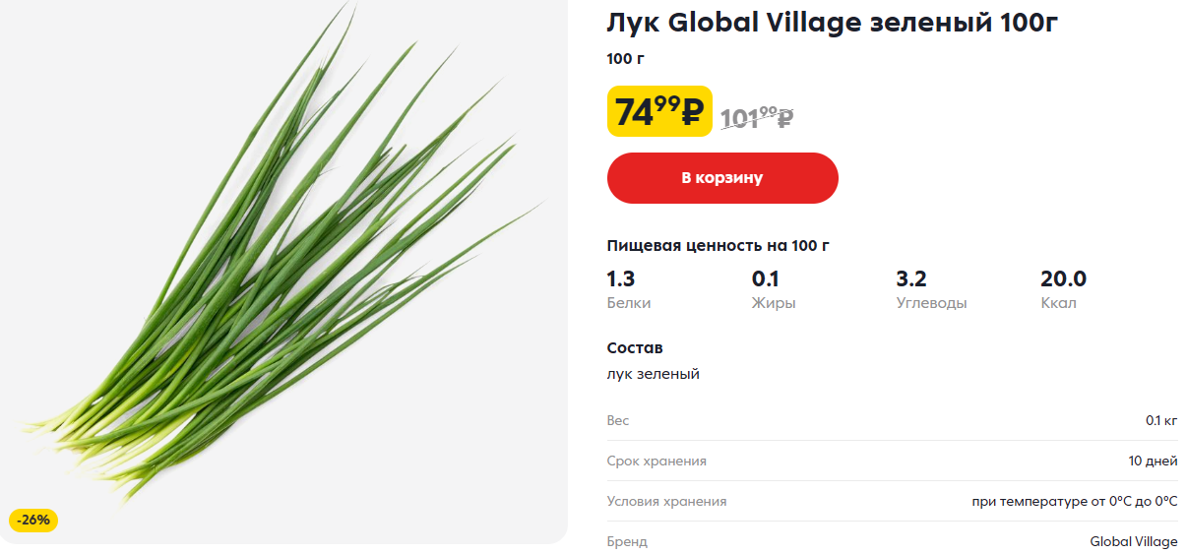1187x554 pixels.
Task: Select the Состав section heading
Action: coord(635,348)
